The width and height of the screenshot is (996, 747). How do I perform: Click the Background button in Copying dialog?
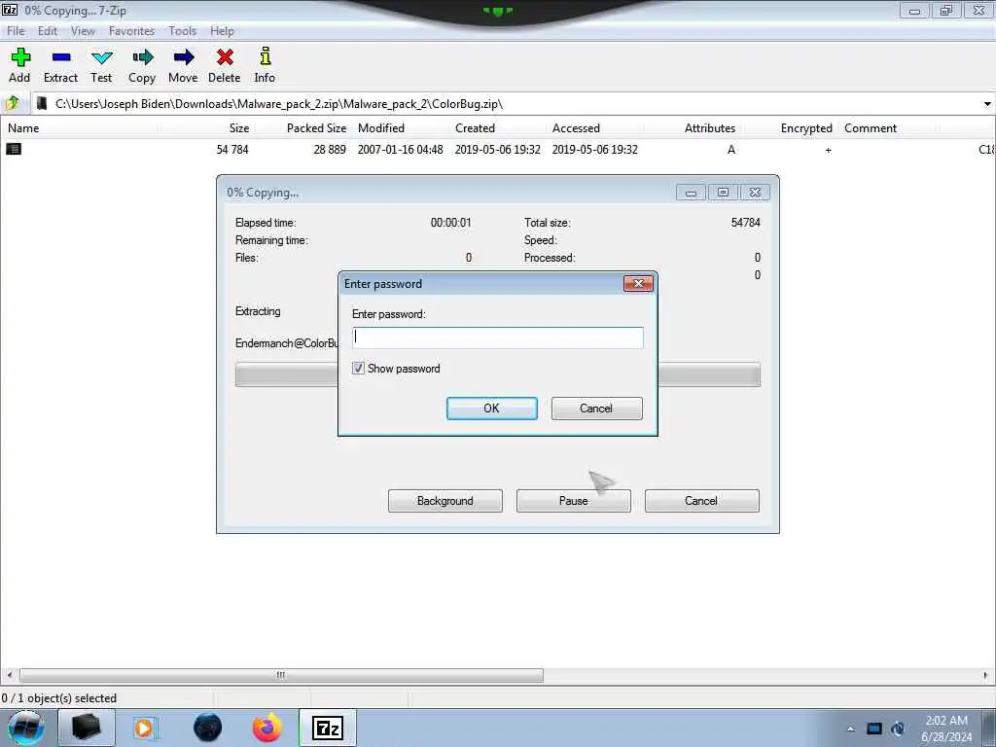point(445,501)
